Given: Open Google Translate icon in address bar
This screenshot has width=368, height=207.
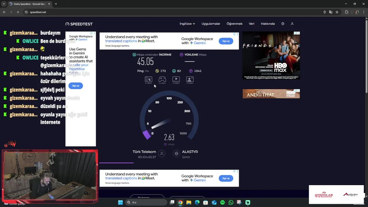Looking at the screenshot, I should point(331,12).
